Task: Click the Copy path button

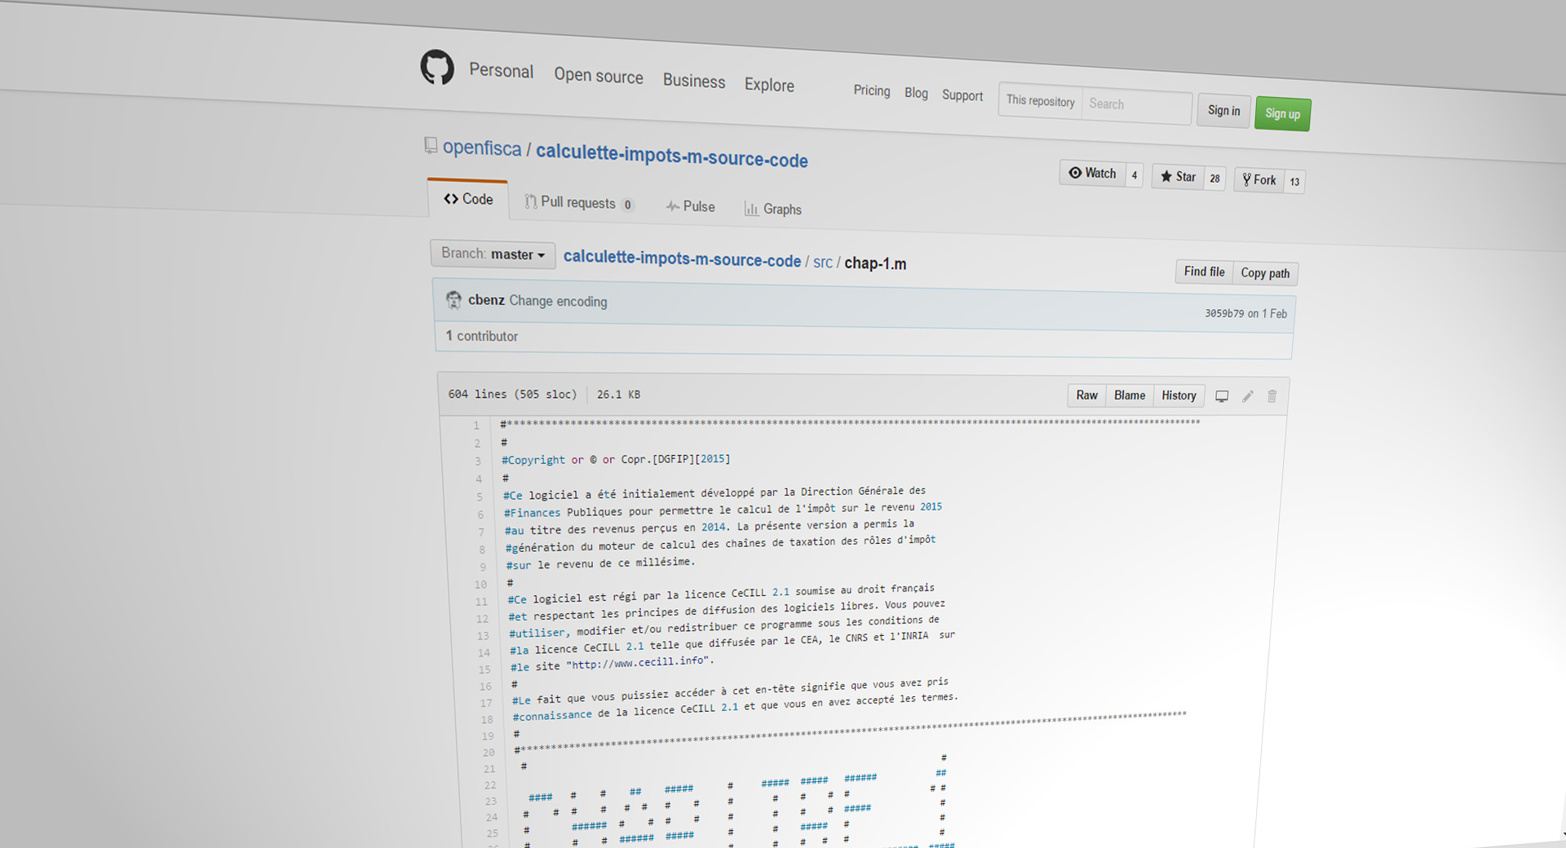Action: click(1265, 273)
